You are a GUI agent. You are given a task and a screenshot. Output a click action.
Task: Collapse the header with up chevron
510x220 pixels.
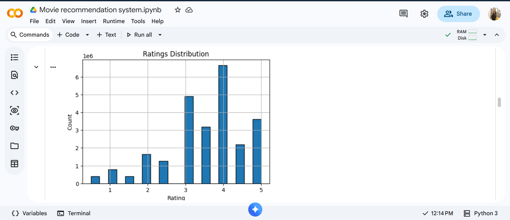(497, 35)
